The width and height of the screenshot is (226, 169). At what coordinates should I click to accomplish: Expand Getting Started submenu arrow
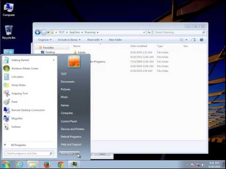click(54, 60)
